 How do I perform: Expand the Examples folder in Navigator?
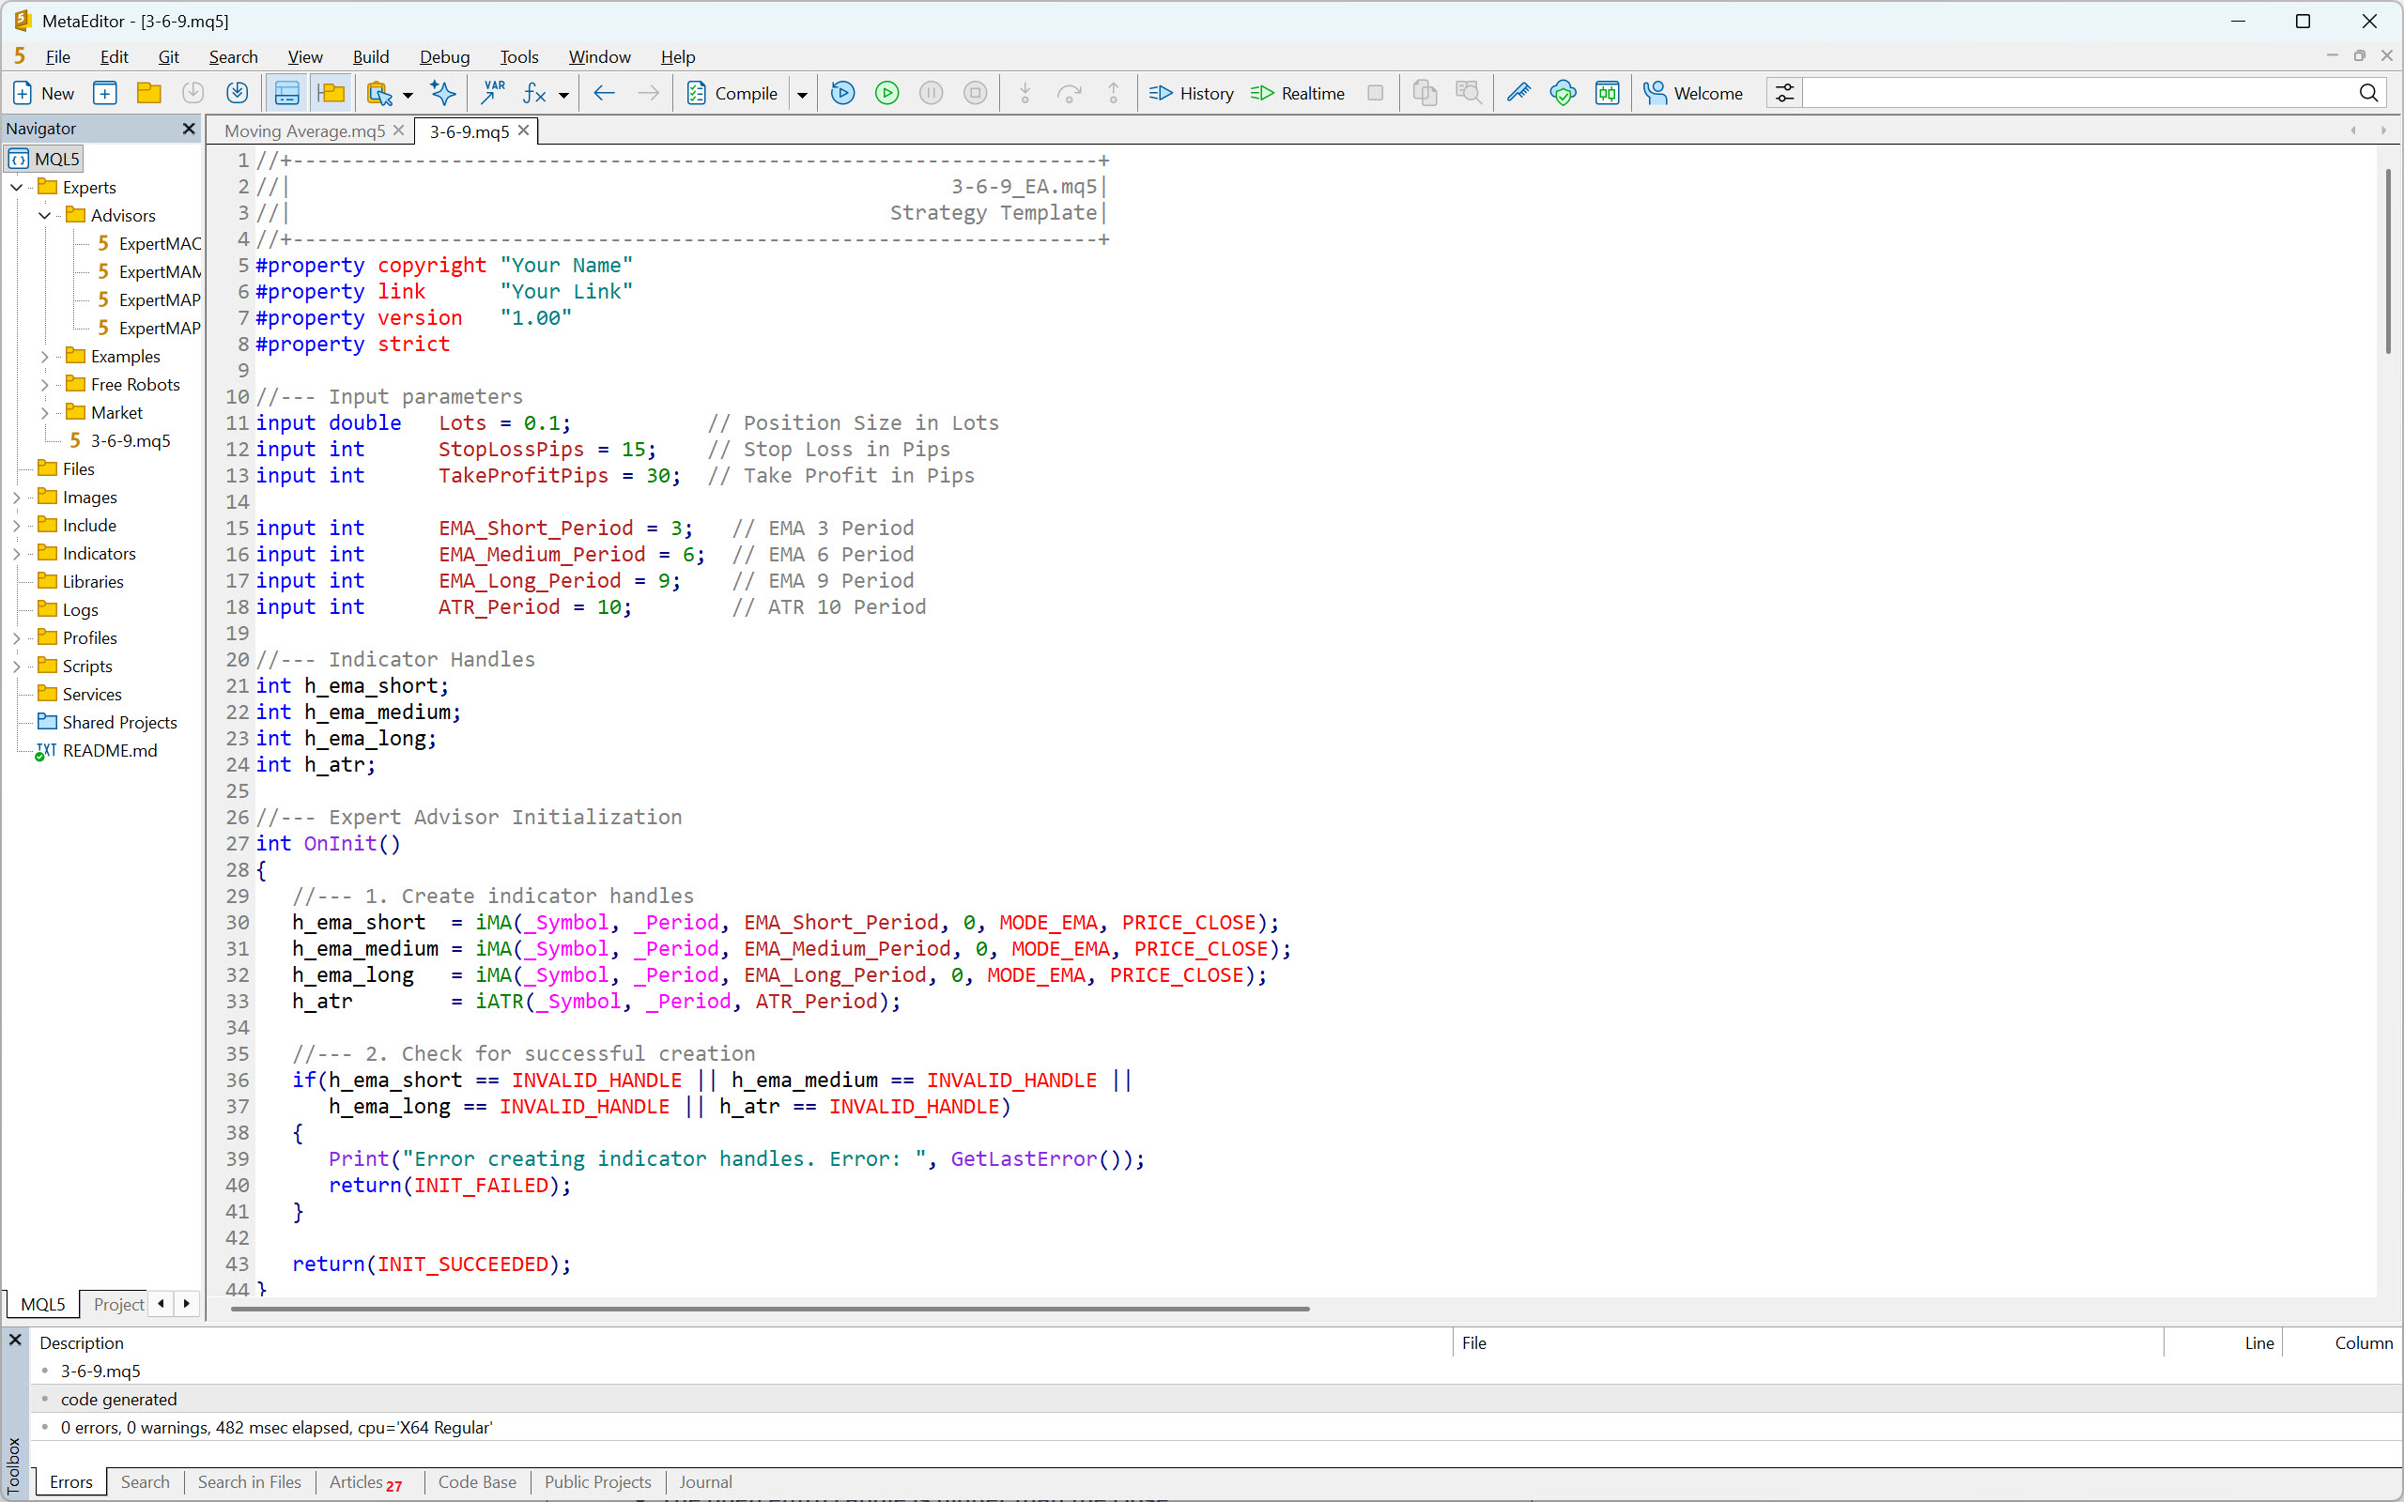click(x=45, y=356)
